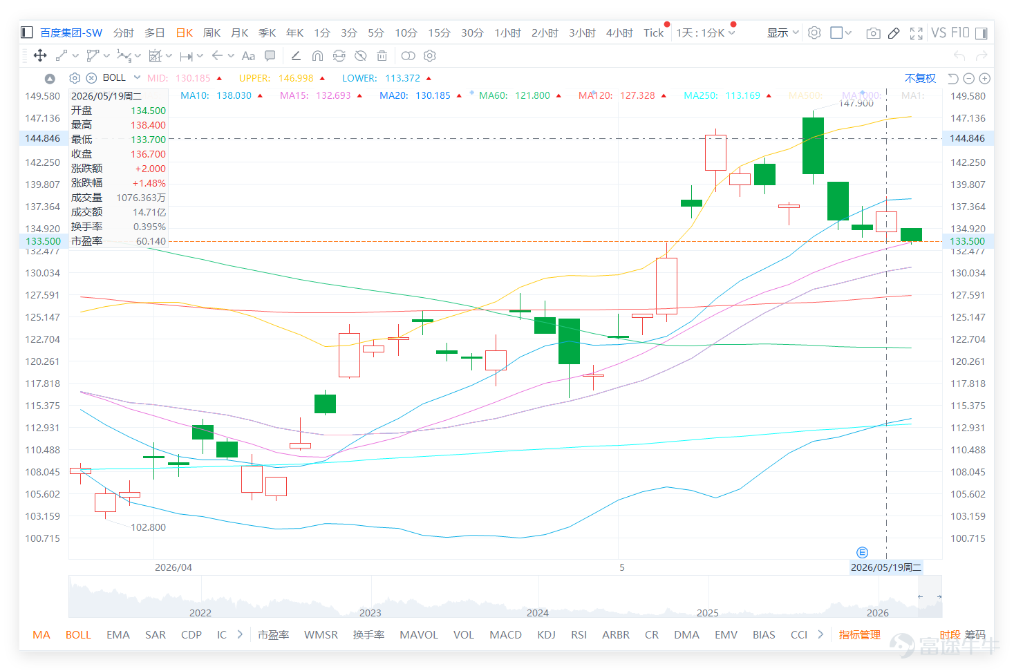Open the 1天:1分K period dropdown
1014x671 pixels.
tap(706, 32)
